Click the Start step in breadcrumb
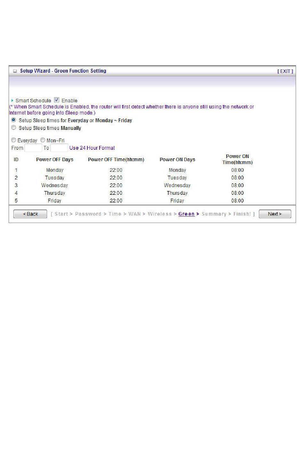This screenshot has width=304, height=452. pos(61,214)
